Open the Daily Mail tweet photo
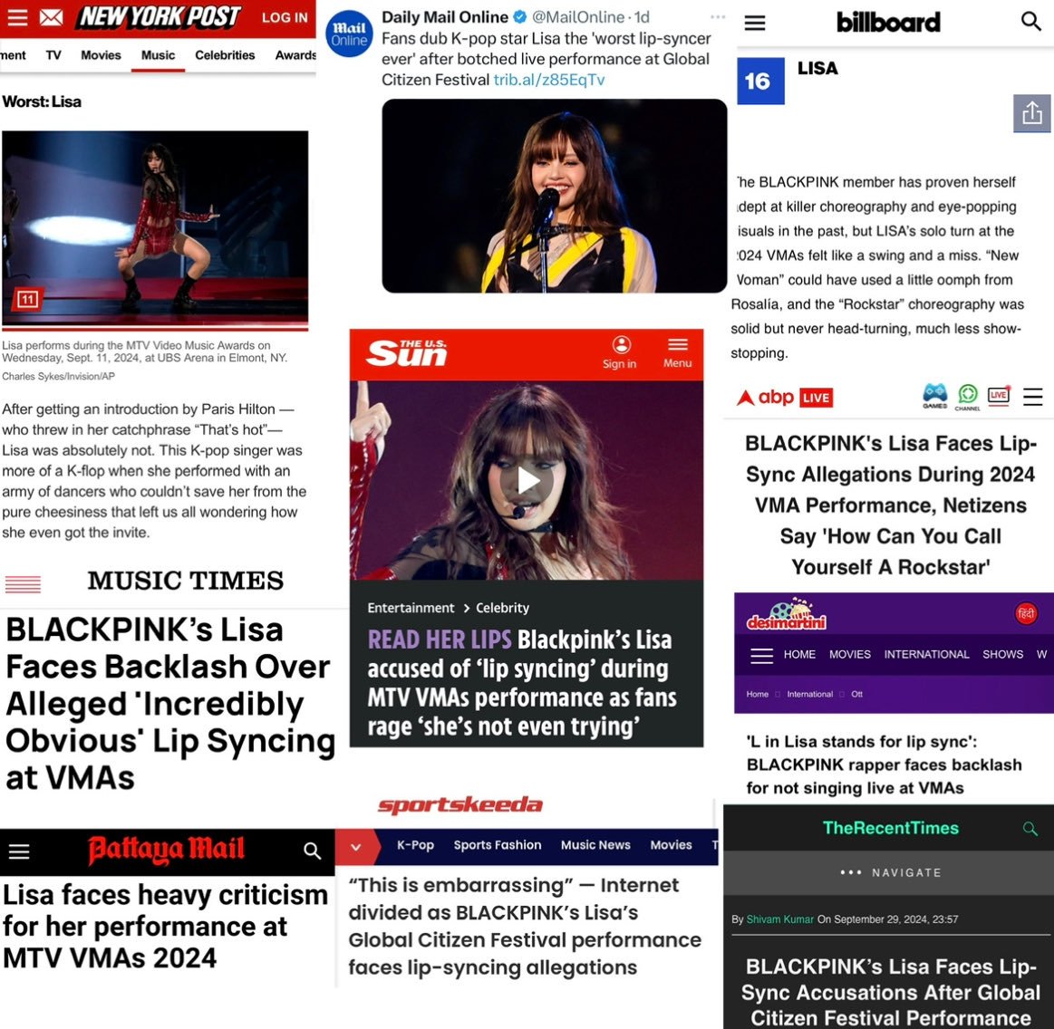The image size is (1054, 1029). click(x=554, y=196)
